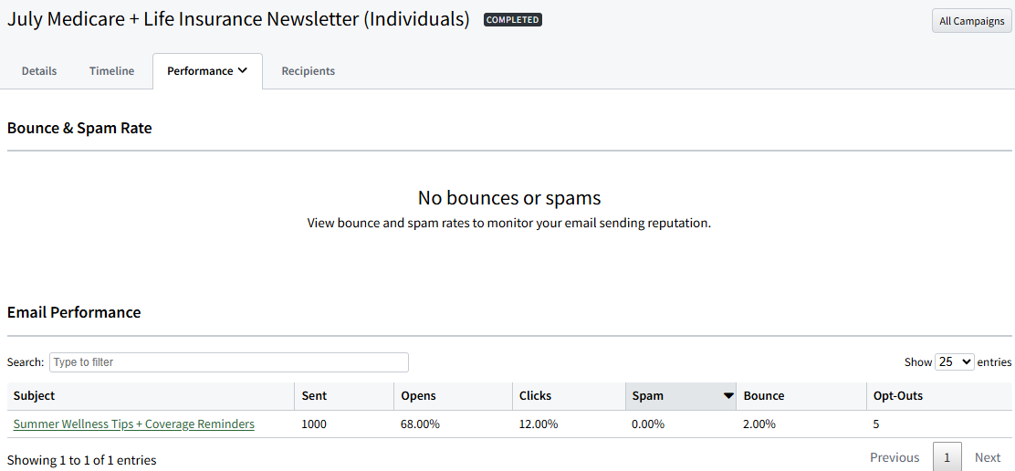Click the COMPLETED status badge

click(x=513, y=20)
